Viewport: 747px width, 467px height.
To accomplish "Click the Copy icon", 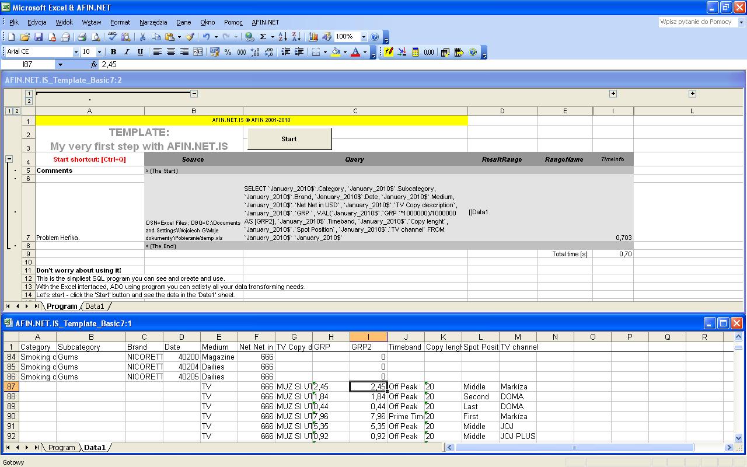I will pos(156,37).
